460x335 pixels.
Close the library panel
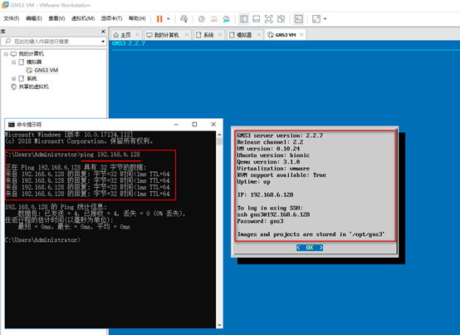tap(103, 32)
